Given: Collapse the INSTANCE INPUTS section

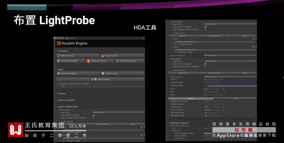Looking at the screenshot, I should click(169, 123).
